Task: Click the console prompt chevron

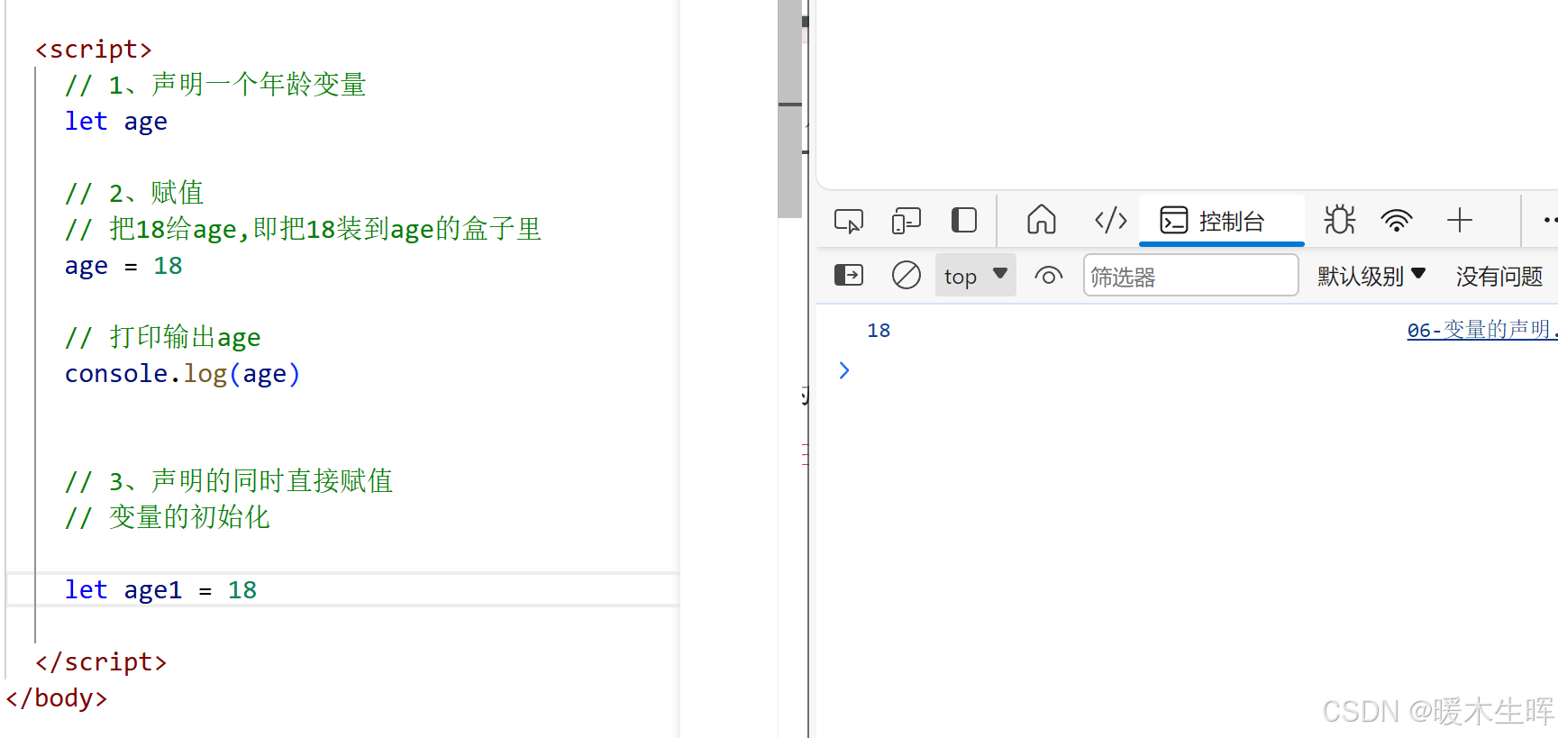Action: pyautogui.click(x=844, y=370)
